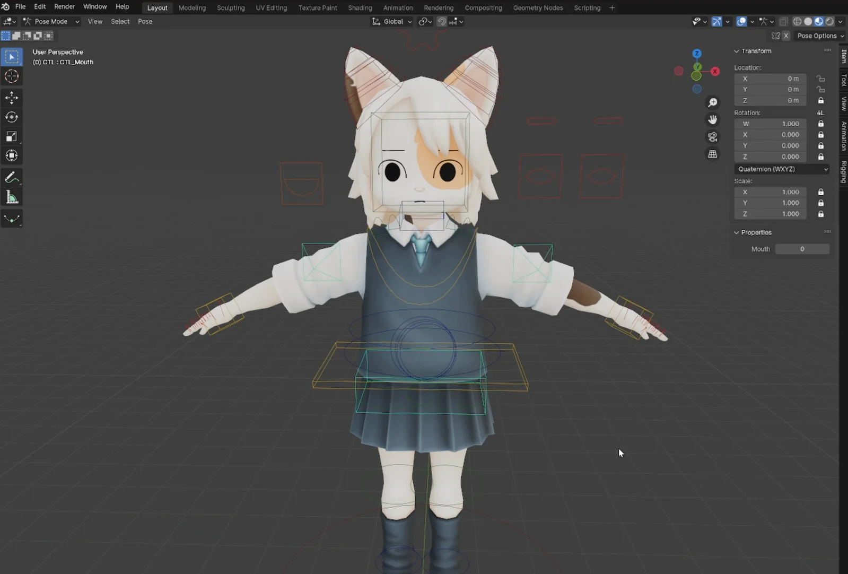This screenshot has height=574, width=848.
Task: Switch to the Sculpting workspace tab
Action: click(x=231, y=7)
